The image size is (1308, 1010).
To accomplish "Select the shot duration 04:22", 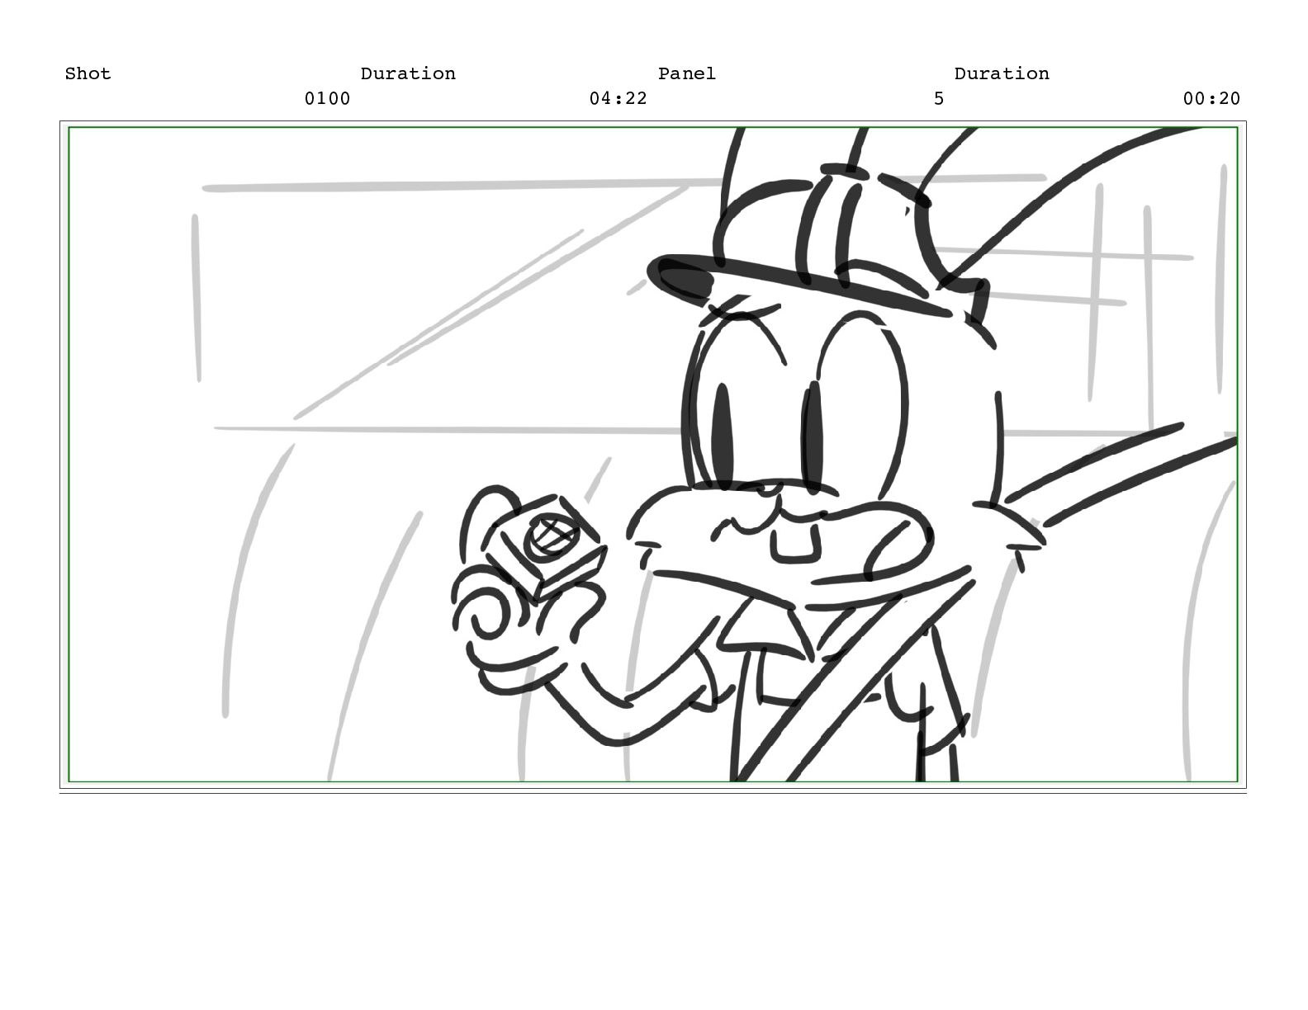I will pos(618,98).
